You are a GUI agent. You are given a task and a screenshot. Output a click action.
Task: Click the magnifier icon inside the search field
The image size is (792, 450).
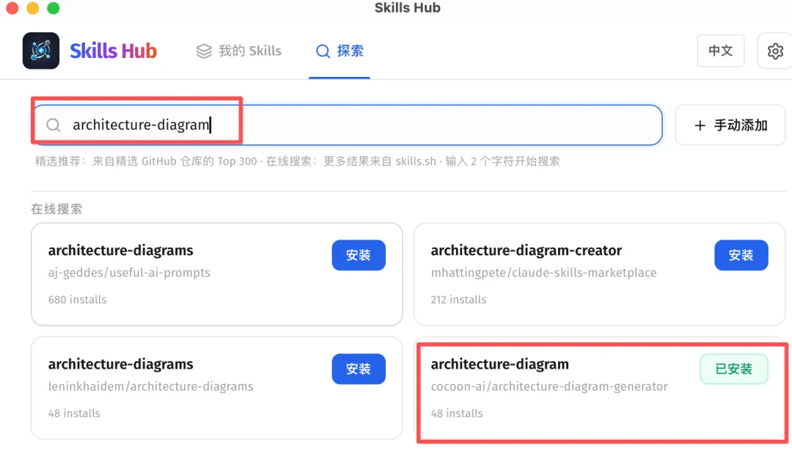point(53,125)
